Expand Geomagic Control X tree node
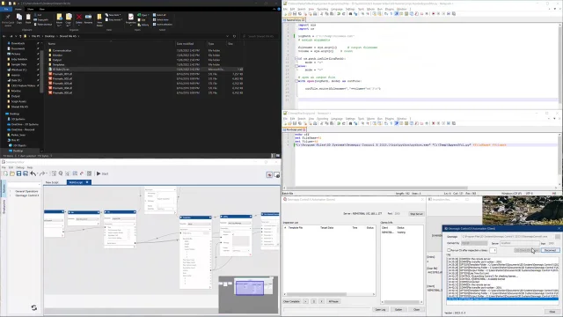The image size is (563, 317). [x=10, y=195]
